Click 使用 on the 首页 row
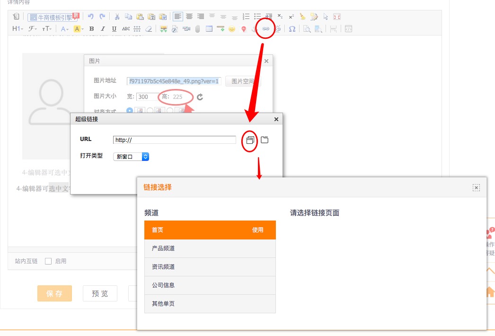The image size is (495, 336). pyautogui.click(x=257, y=230)
